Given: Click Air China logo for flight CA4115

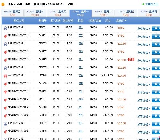Looking at the screenshot, I should click(5, 60).
